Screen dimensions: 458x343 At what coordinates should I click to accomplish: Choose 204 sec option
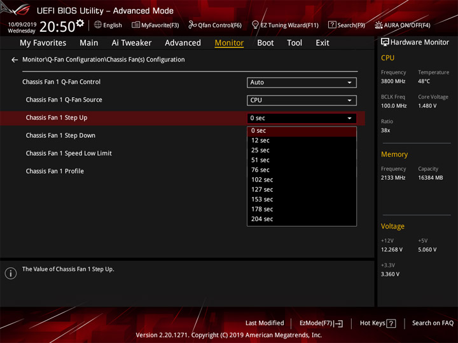pyautogui.click(x=302, y=219)
